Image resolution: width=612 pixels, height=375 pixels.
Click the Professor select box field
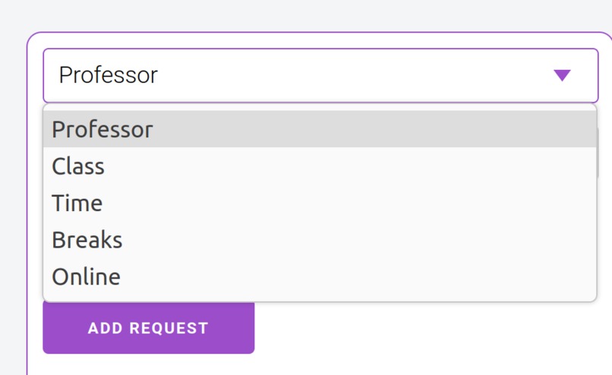coord(320,75)
